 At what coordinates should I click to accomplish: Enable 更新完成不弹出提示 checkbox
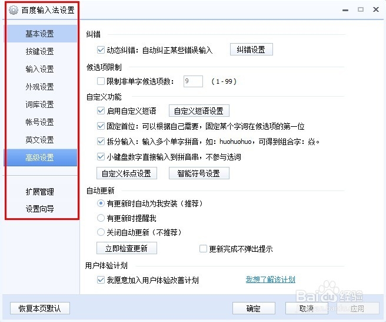(203, 249)
